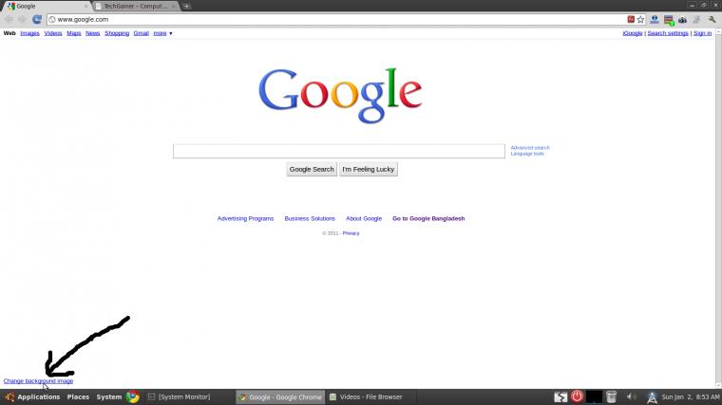Open Advanced search link

click(x=530, y=148)
